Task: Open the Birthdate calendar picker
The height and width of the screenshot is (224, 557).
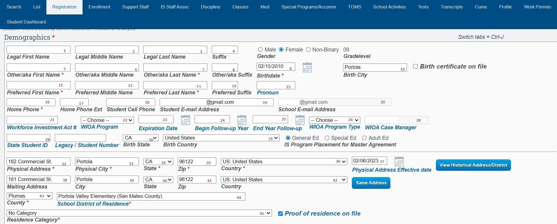Action: coord(307,68)
